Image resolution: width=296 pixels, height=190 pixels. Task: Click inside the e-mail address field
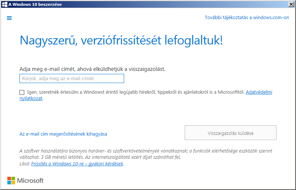72,79
